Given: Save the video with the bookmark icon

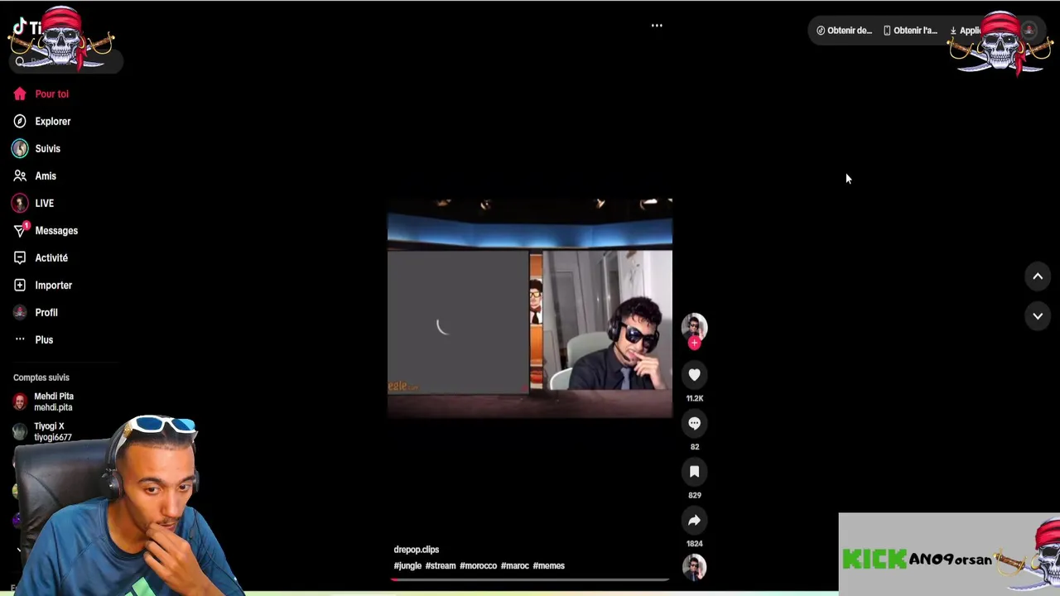Looking at the screenshot, I should 694,472.
